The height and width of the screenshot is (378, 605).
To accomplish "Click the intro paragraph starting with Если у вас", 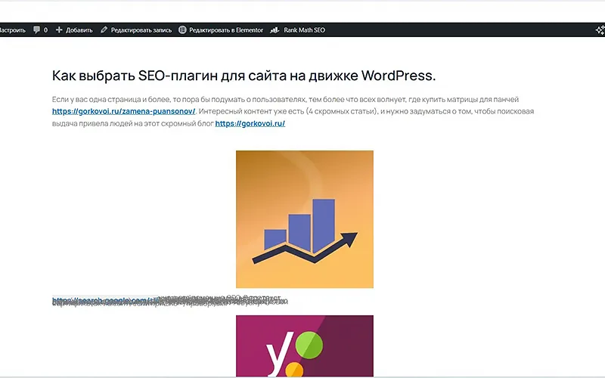I will click(x=293, y=111).
